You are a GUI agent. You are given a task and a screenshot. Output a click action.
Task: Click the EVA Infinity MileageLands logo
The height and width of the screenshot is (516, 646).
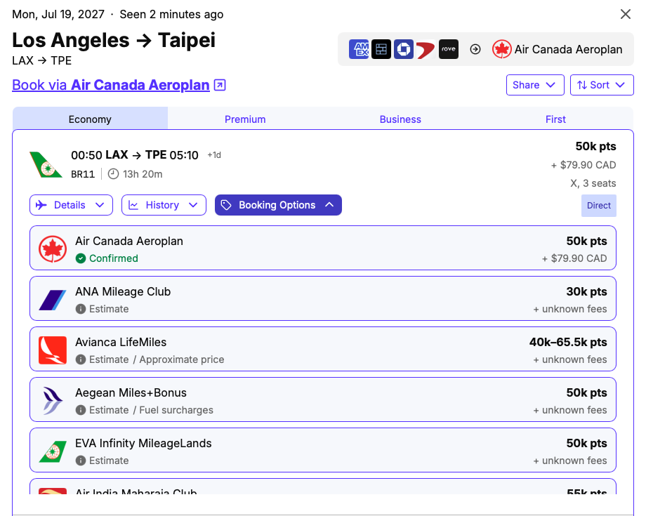click(x=53, y=451)
